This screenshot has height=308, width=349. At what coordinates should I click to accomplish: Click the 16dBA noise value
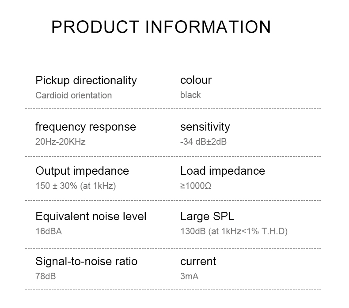49,231
